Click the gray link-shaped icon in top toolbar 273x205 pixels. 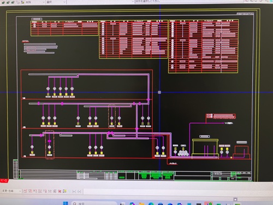pyautogui.click(x=17, y=2)
